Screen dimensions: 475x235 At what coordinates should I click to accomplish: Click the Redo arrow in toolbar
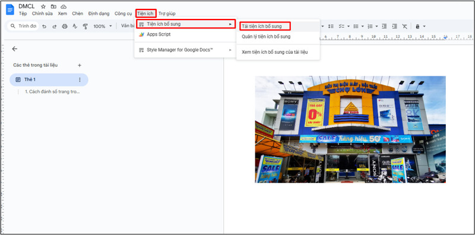55,26
